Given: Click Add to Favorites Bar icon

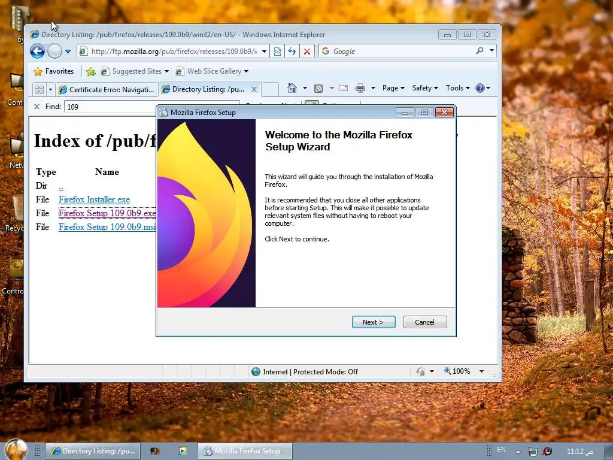Looking at the screenshot, I should pos(91,71).
